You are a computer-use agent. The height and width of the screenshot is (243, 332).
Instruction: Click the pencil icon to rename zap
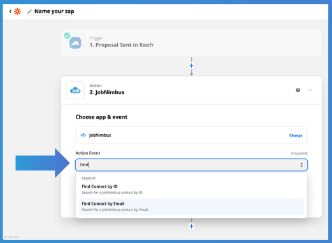(x=29, y=11)
